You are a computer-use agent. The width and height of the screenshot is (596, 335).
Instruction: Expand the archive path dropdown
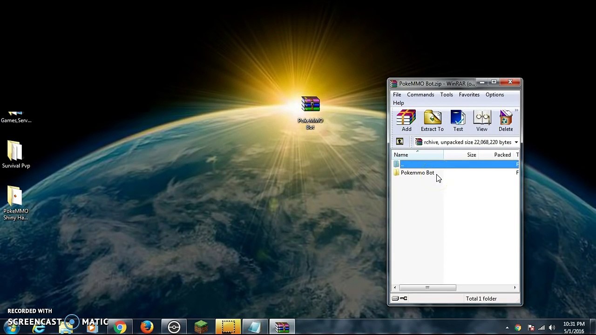pos(516,142)
